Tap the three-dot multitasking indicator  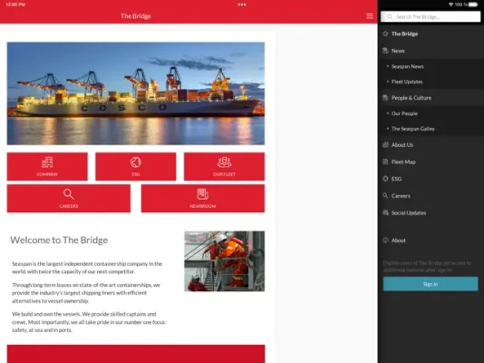point(242,5)
